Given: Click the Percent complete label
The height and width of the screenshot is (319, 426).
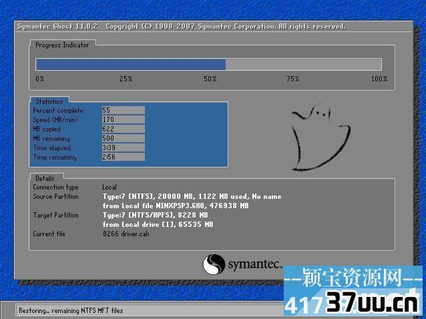Looking at the screenshot, I should (58, 111).
